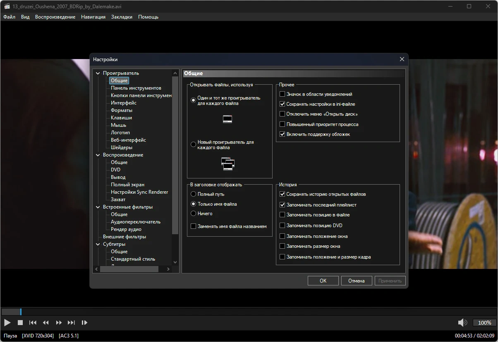Stop playback with the Stop button
The width and height of the screenshot is (498, 342).
coord(20,323)
